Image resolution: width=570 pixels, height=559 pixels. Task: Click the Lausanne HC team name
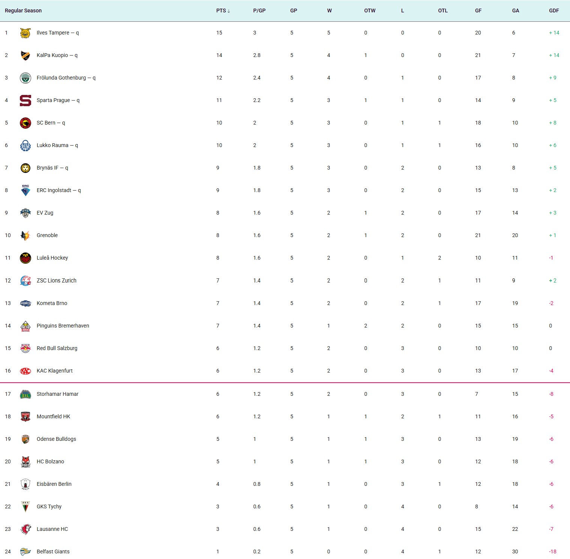click(x=52, y=529)
